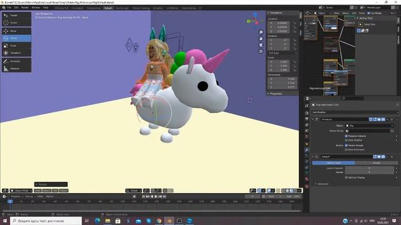Choose the Scale tool

pos(17,46)
